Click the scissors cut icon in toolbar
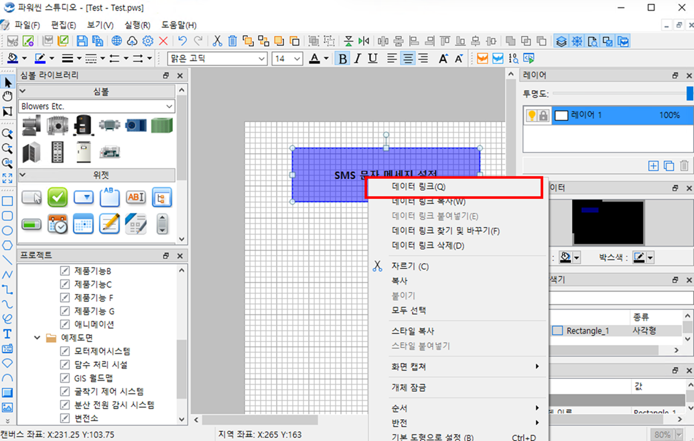Viewport: 694px width, 441px height. tap(217, 42)
